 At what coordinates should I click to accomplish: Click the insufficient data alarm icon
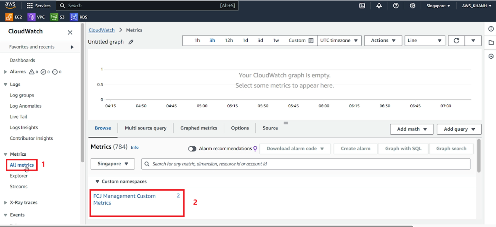click(55, 72)
